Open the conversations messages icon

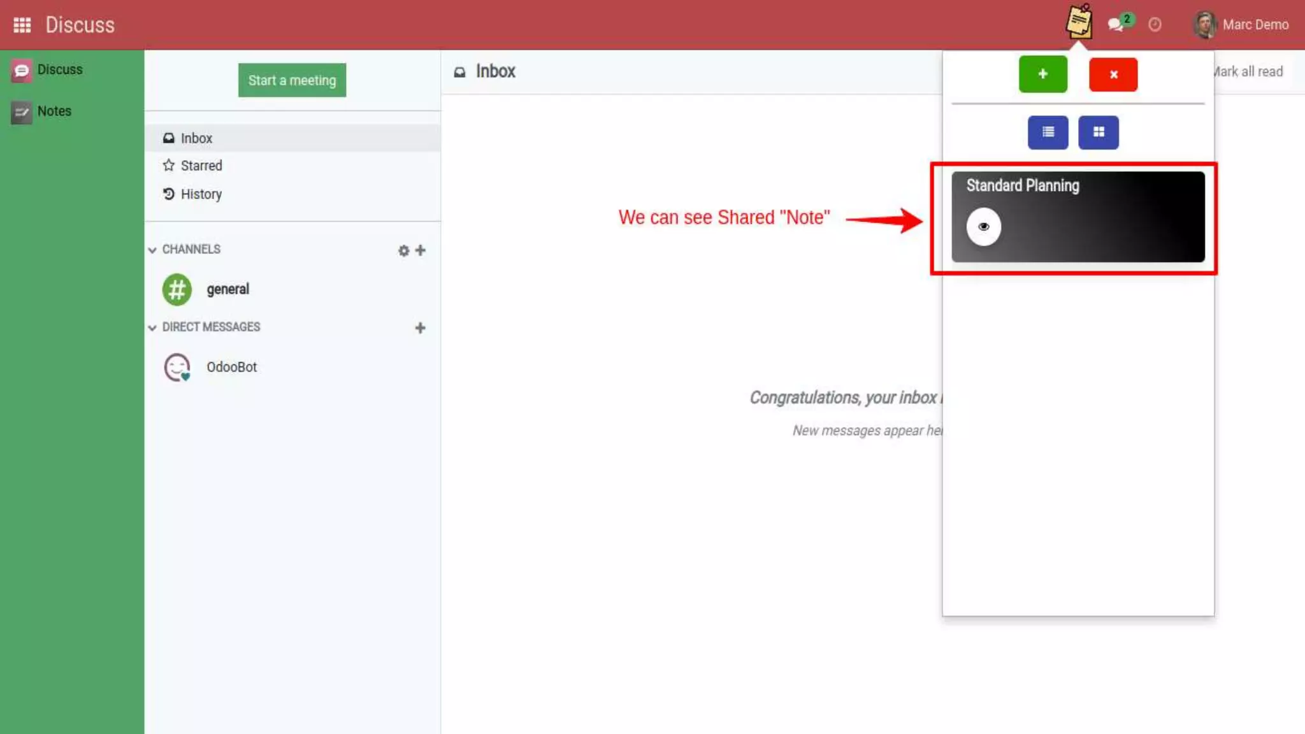click(1116, 24)
